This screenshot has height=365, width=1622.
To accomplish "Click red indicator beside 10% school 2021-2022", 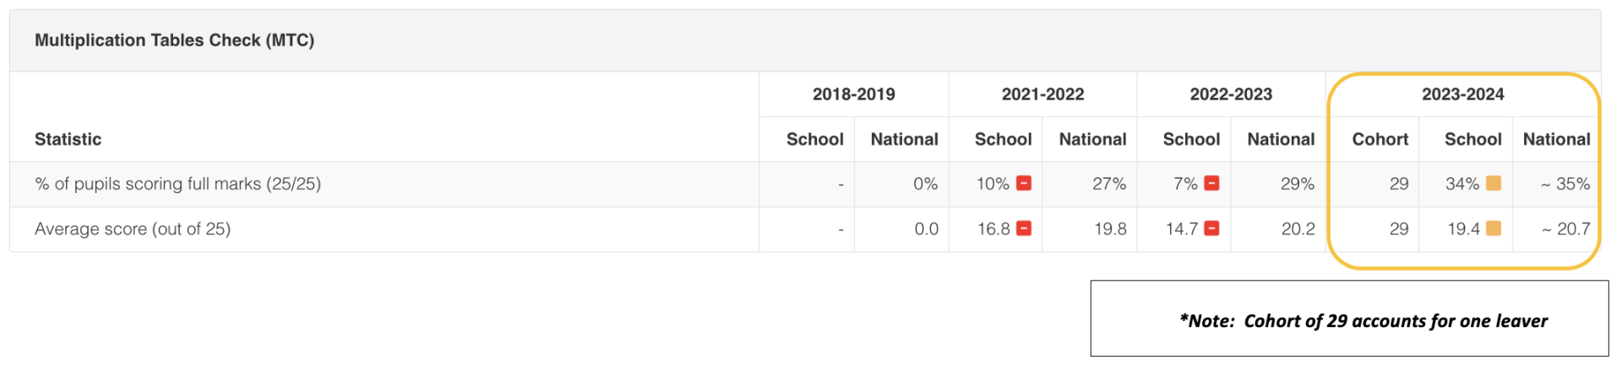I will pos(1024,183).
